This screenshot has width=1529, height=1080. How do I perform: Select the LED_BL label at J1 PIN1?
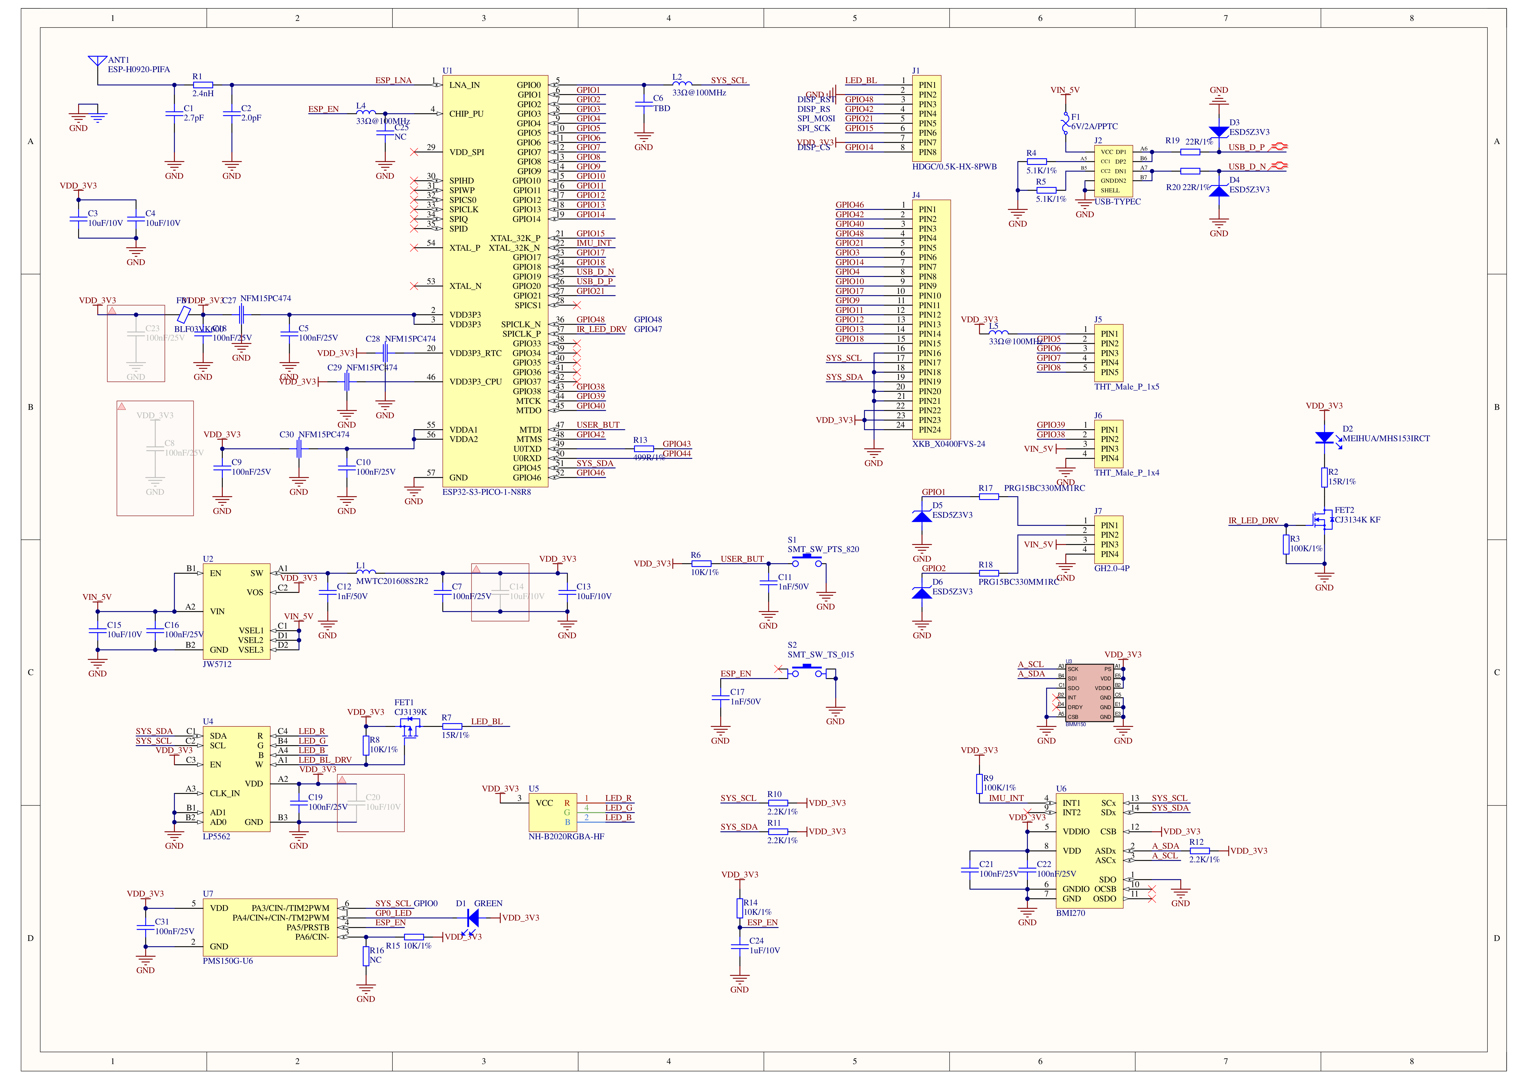(861, 81)
